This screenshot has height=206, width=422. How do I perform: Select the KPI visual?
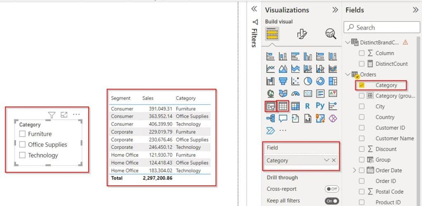click(x=333, y=93)
